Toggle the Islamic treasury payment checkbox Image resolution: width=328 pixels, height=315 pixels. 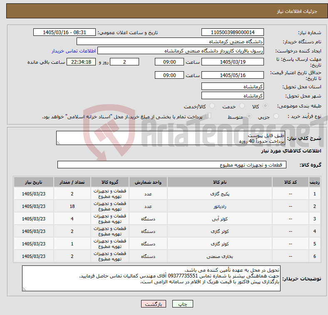pyautogui.click(x=209, y=116)
